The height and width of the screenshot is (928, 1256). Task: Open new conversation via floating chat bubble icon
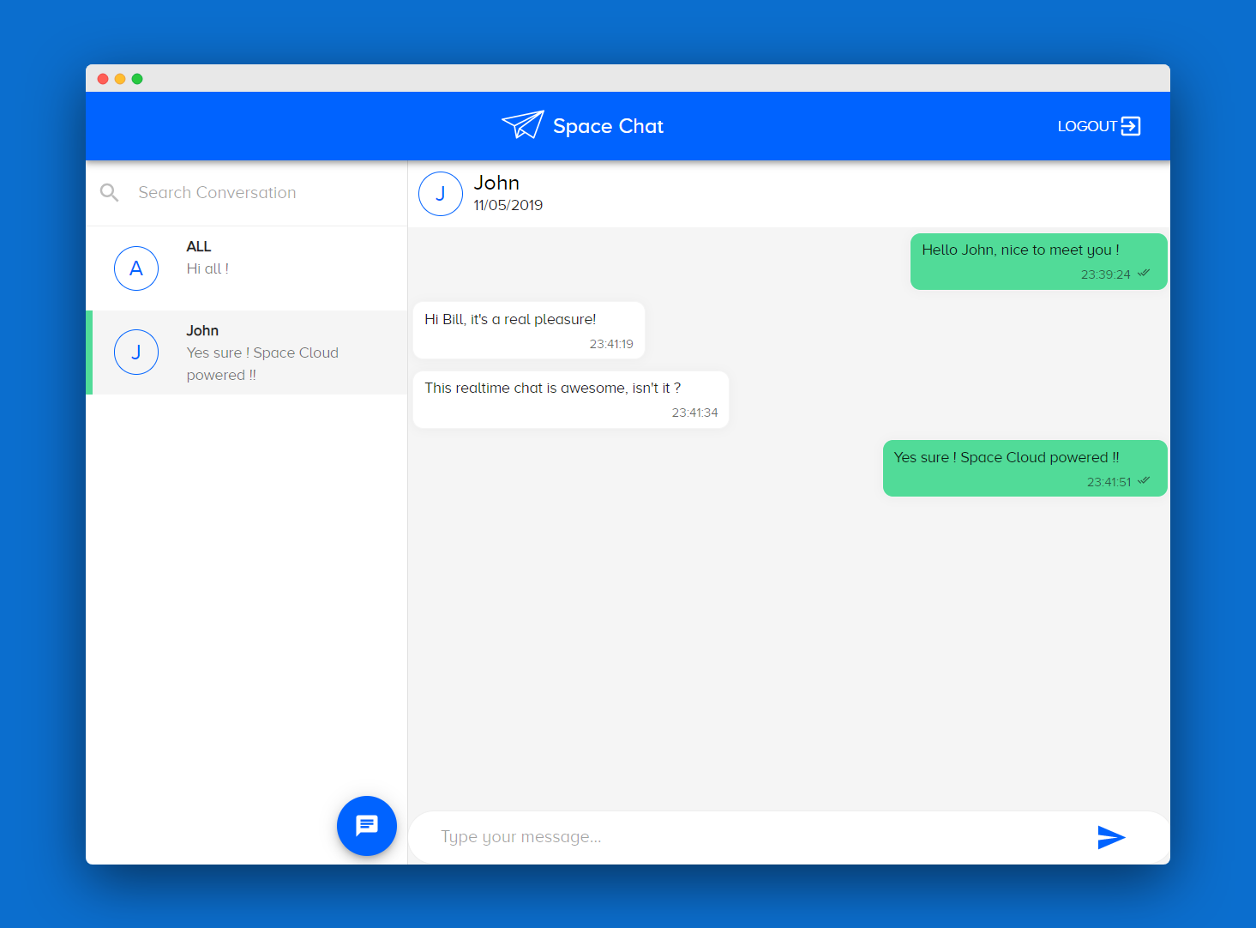point(367,826)
